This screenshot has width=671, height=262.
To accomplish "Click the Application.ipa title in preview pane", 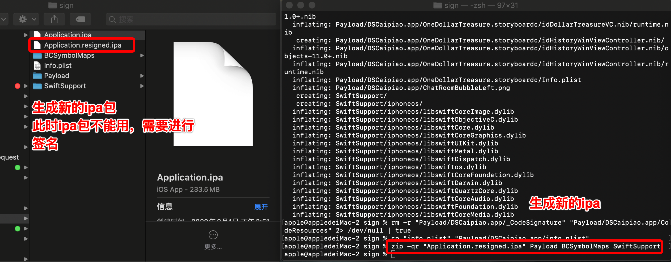I will click(190, 177).
